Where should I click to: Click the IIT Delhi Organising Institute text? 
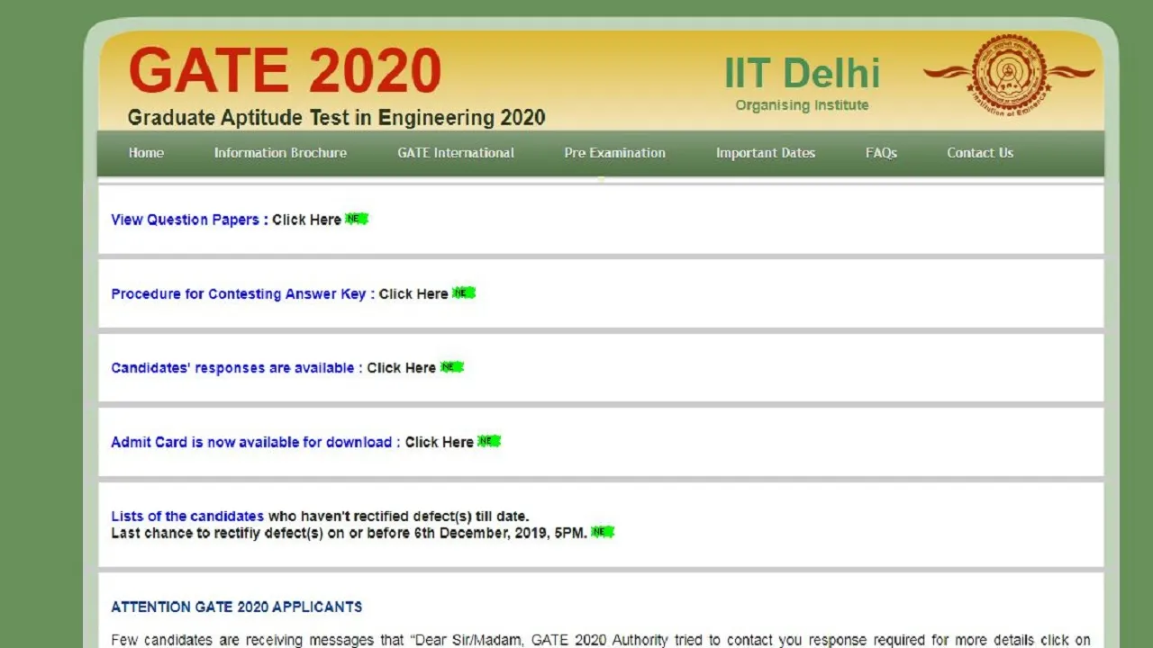point(802,83)
